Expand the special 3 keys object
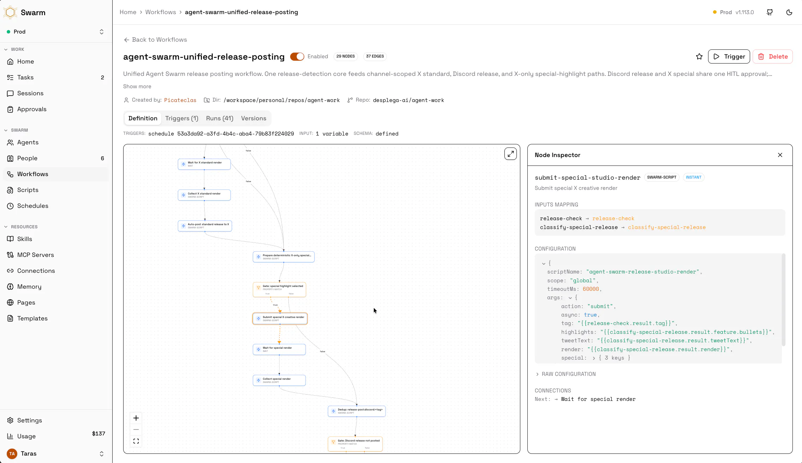This screenshot has width=802, height=463. coord(594,358)
